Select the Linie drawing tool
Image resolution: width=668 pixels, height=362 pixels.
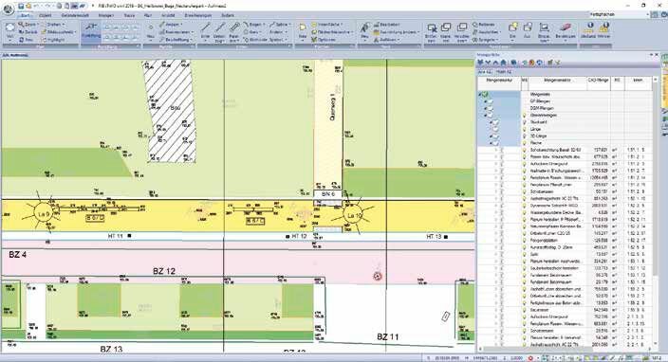(x=205, y=31)
